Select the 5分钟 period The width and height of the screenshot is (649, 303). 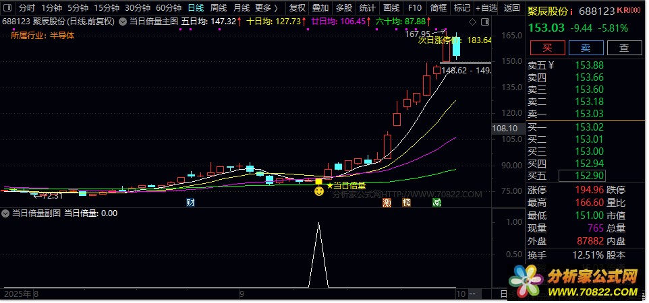(78, 7)
